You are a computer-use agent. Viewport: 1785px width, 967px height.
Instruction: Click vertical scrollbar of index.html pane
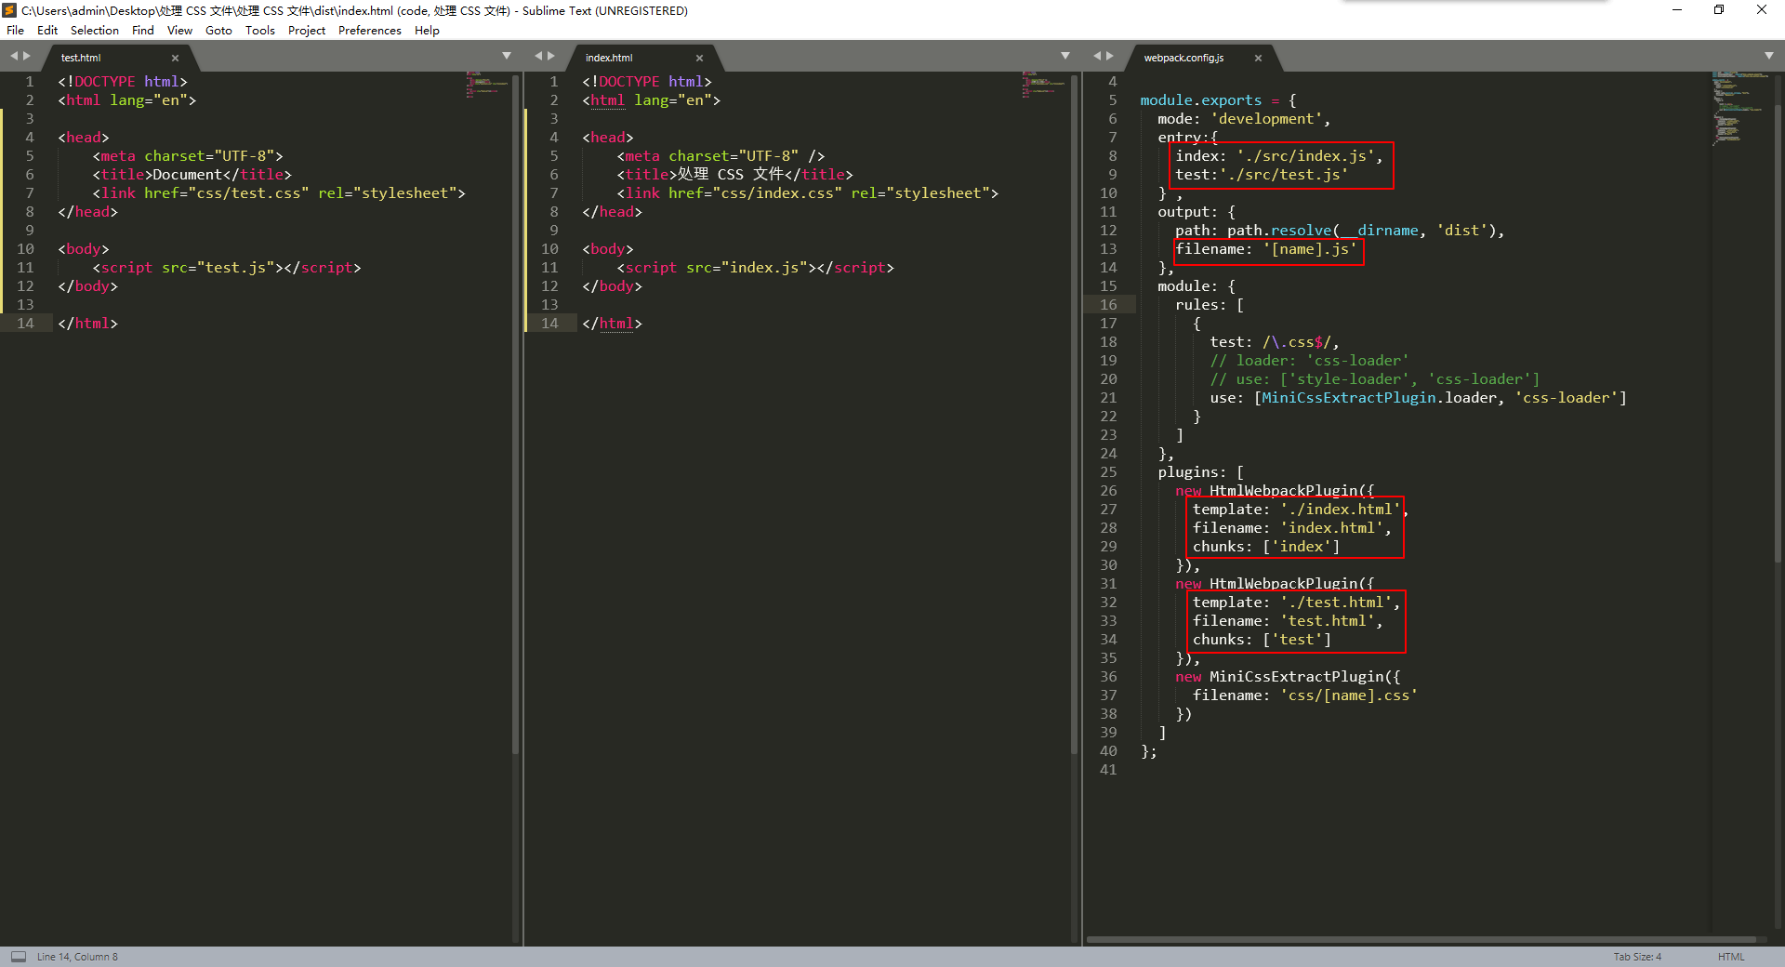click(1075, 414)
